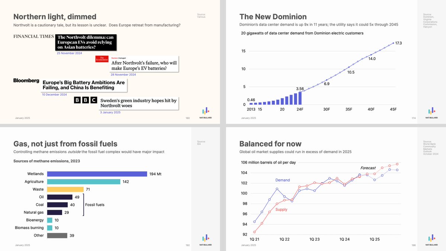This screenshot has height=251, width=446.
Task: Select 'Gas, not just from fossil fuels' title
Action: tap(65, 144)
